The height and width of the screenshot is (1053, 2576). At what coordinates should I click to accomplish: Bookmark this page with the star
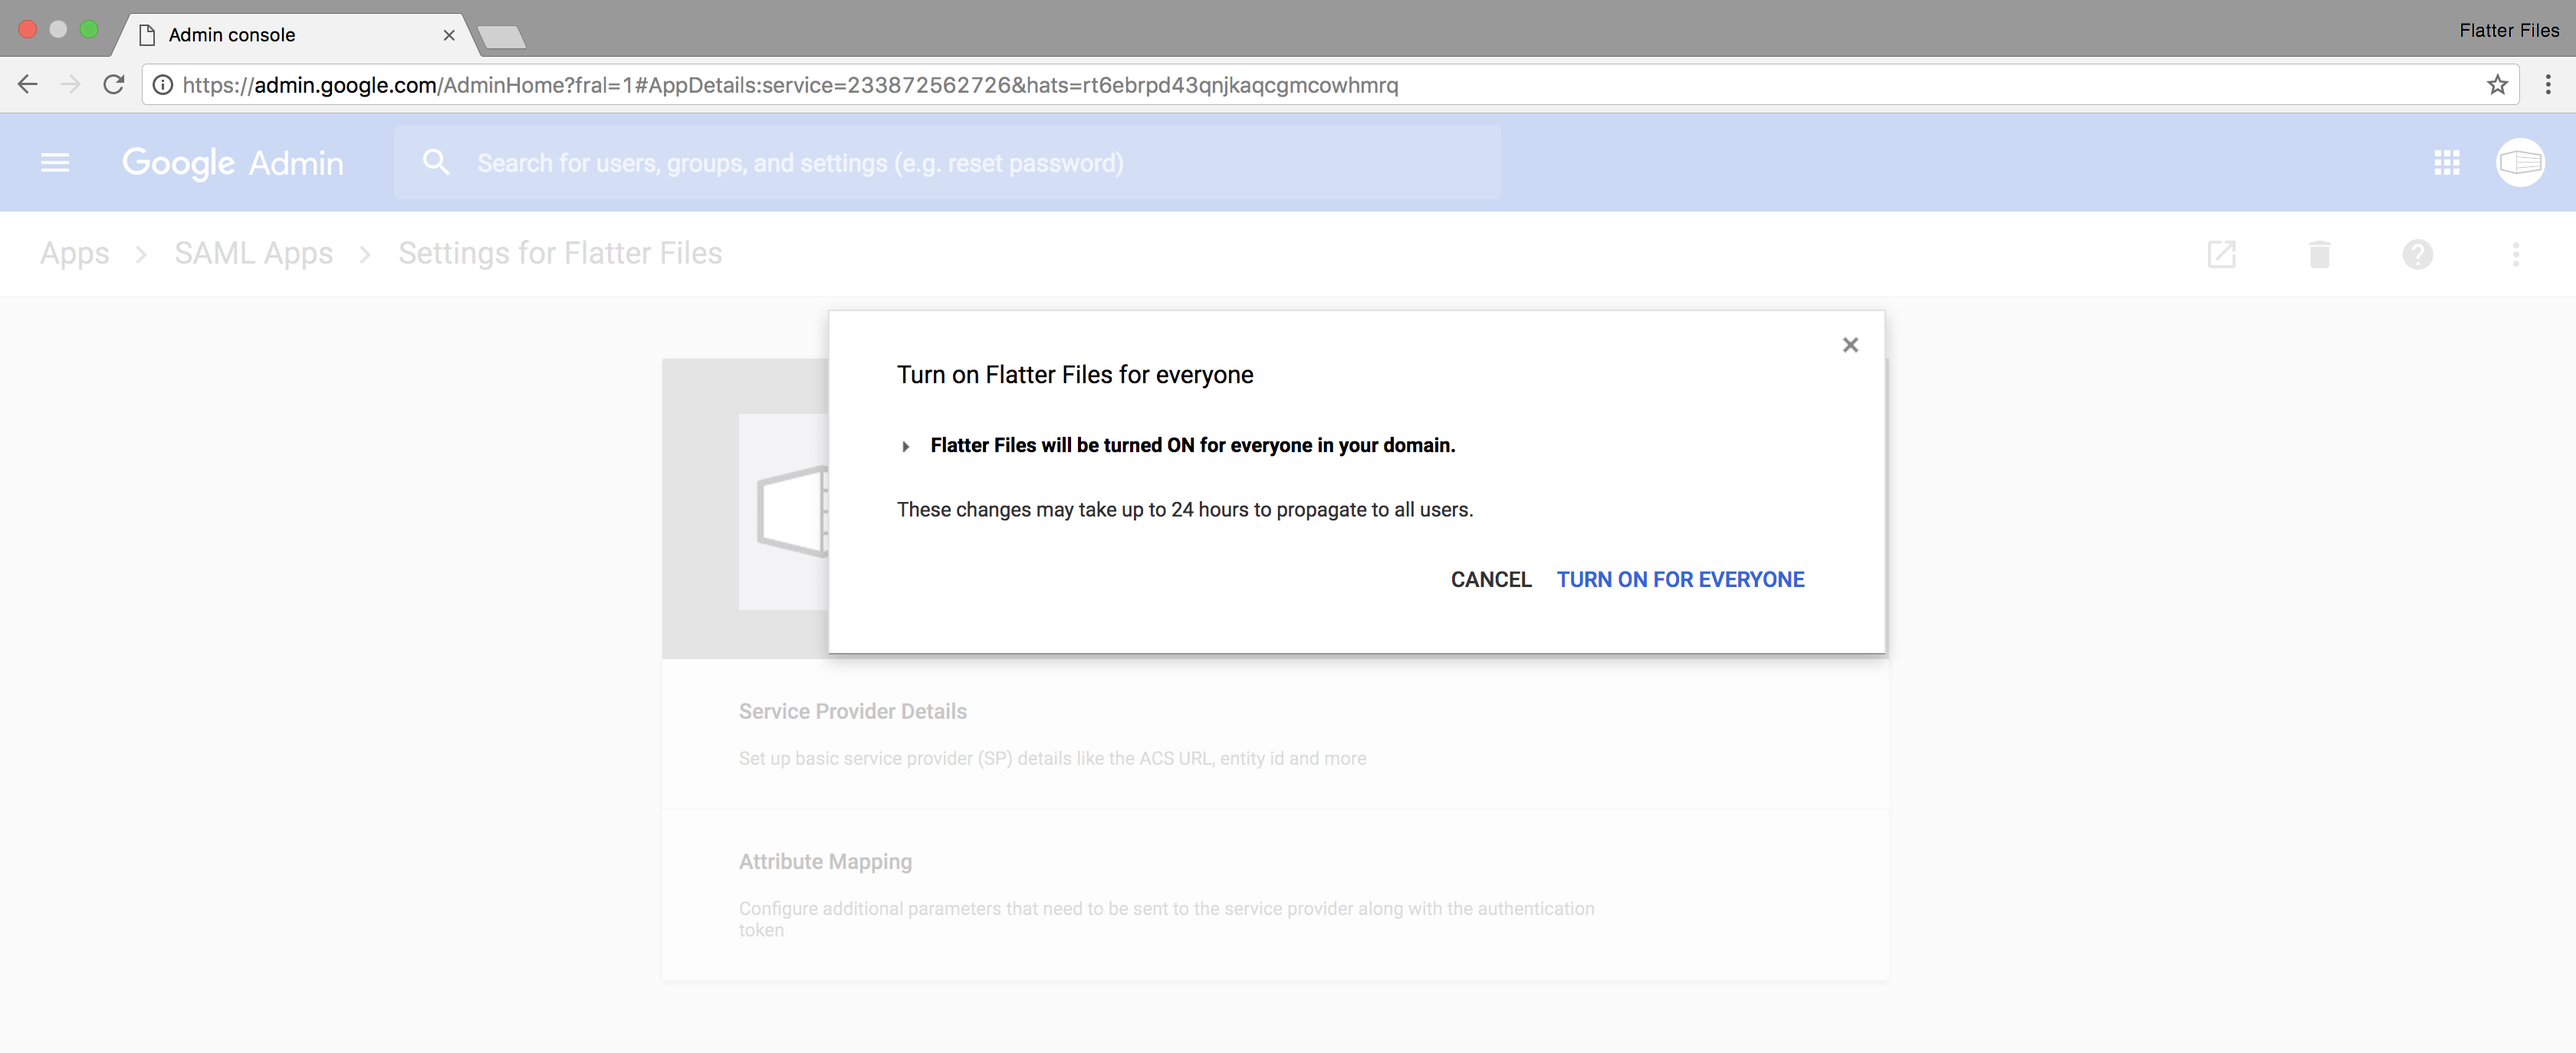pyautogui.click(x=2497, y=85)
